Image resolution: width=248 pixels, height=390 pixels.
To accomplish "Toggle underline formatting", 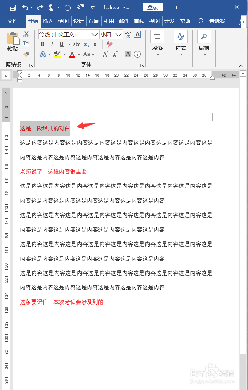I will coord(62,44).
